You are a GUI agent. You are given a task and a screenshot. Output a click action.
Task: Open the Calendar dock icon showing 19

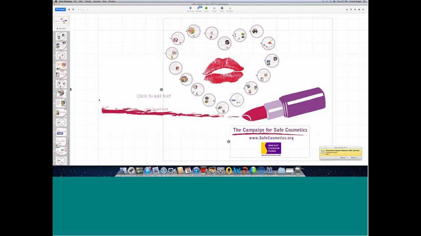[x=188, y=170]
